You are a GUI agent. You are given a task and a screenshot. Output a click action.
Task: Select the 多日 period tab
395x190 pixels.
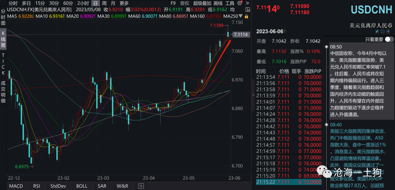tap(26, 3)
